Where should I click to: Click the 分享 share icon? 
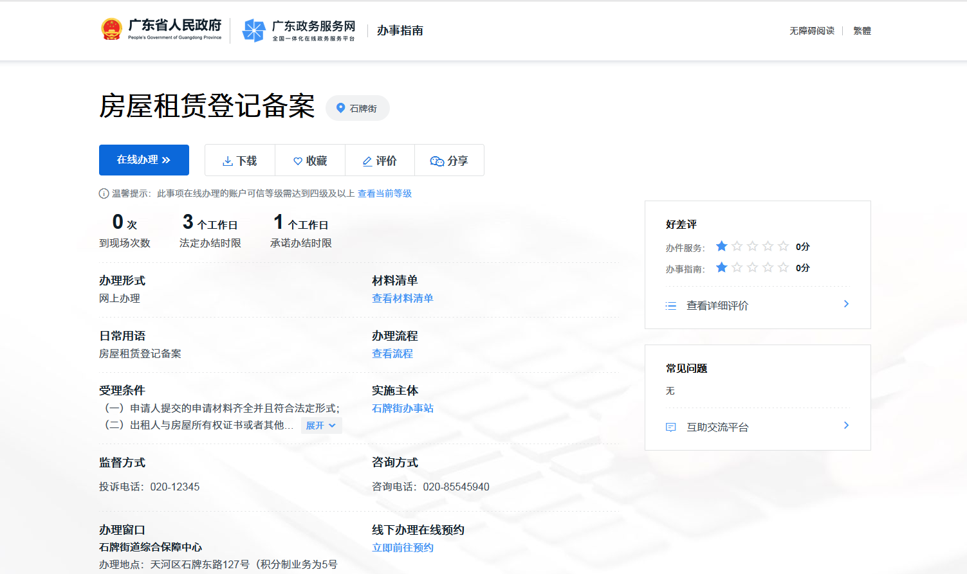point(438,160)
